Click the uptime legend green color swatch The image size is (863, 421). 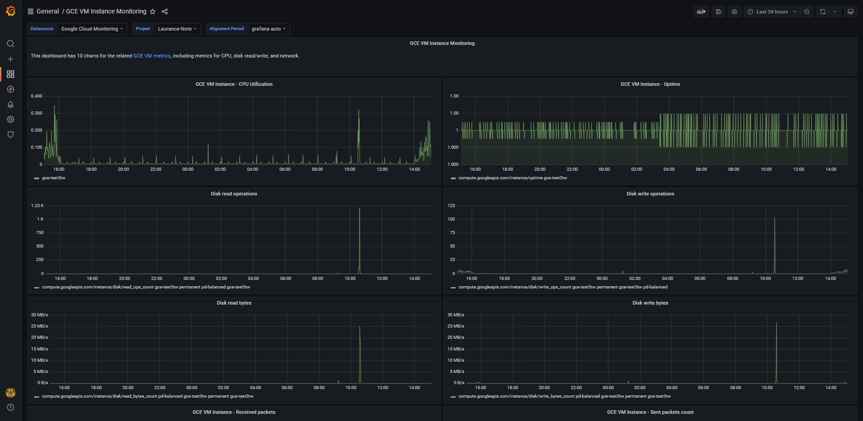click(453, 178)
